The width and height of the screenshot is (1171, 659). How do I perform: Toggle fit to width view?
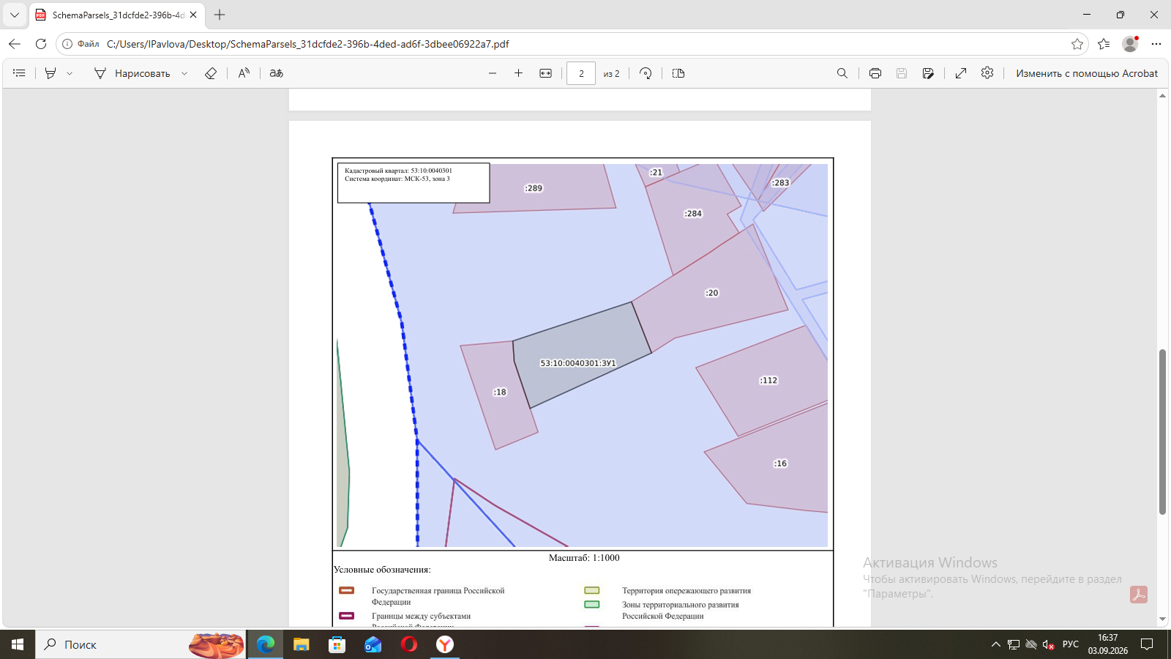pyautogui.click(x=545, y=73)
